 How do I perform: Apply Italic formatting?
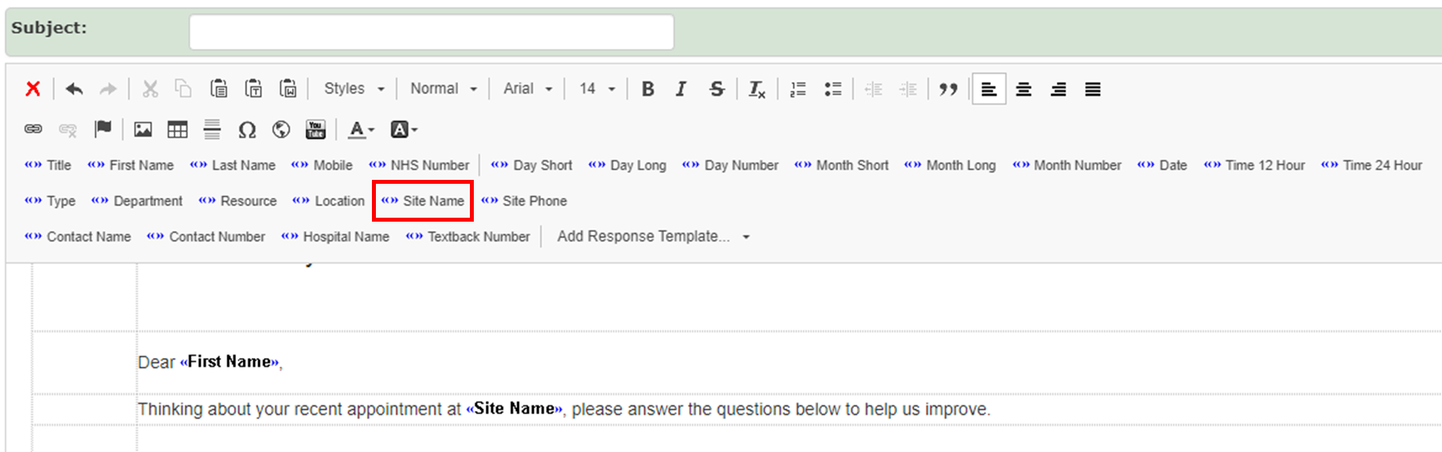681,89
